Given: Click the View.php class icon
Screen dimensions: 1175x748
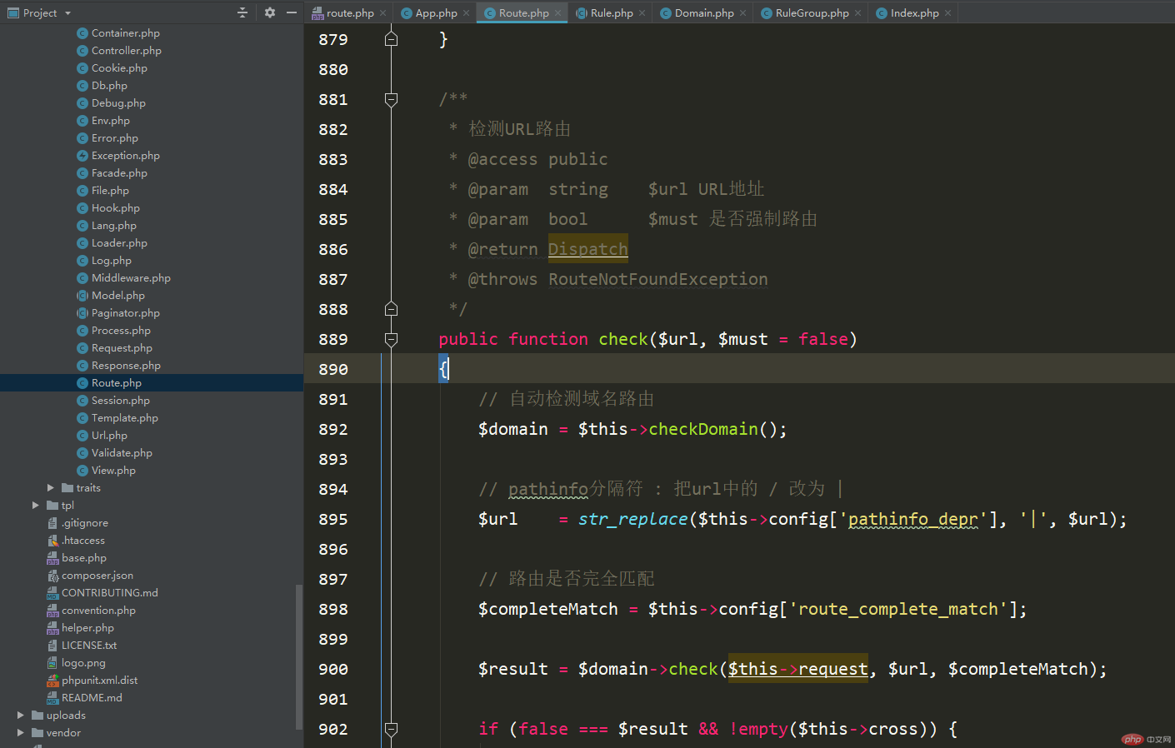Looking at the screenshot, I should pos(82,471).
